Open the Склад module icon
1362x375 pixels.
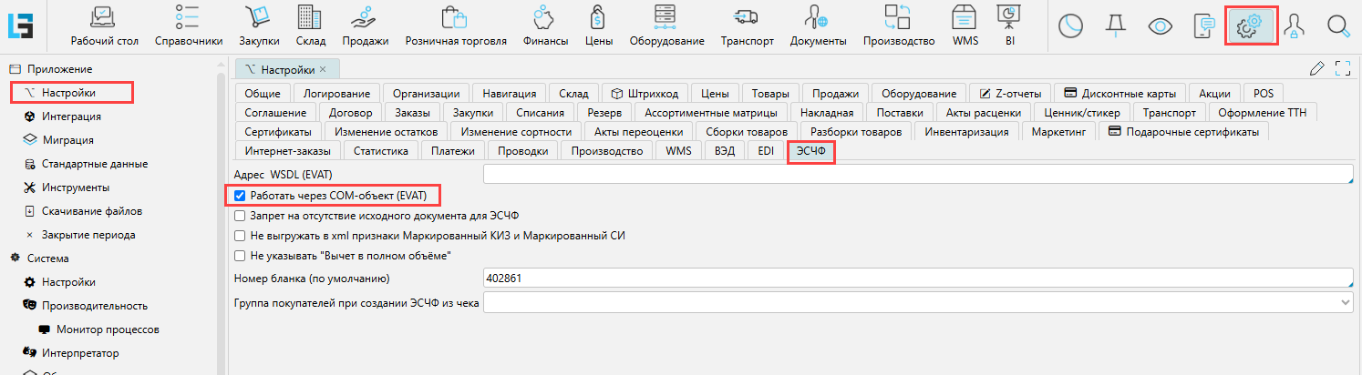pos(310,18)
